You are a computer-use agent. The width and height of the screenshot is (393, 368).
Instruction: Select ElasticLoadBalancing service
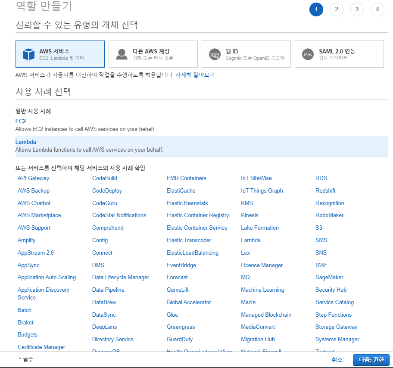coord(193,253)
